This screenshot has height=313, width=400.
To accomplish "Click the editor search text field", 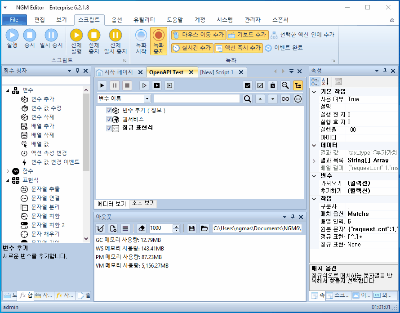I will pos(197,99).
